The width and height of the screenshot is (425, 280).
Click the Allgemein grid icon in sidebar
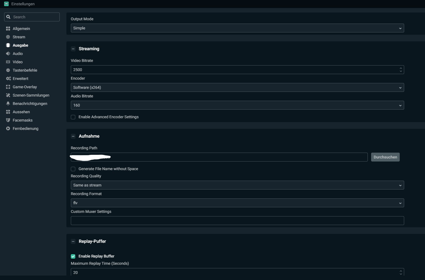click(x=8, y=29)
